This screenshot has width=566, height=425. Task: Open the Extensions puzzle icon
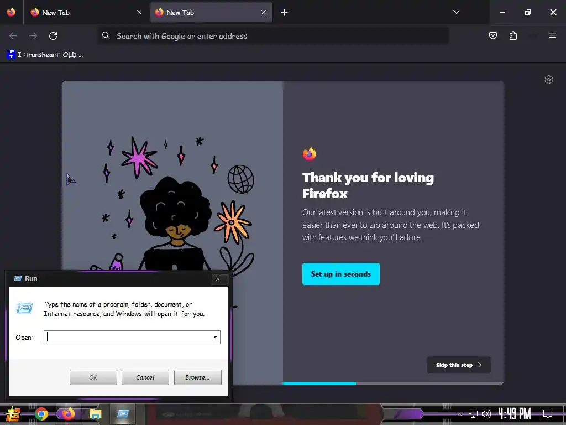(x=513, y=35)
